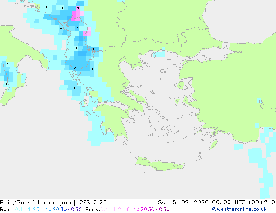Click the date "Su 15-02-2026"
The width and height of the screenshot is (276, 213).
coord(183,203)
